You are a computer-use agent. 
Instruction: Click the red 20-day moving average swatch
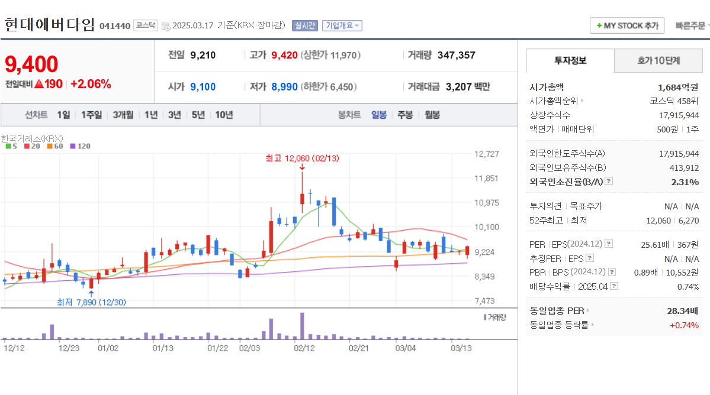tap(27, 146)
